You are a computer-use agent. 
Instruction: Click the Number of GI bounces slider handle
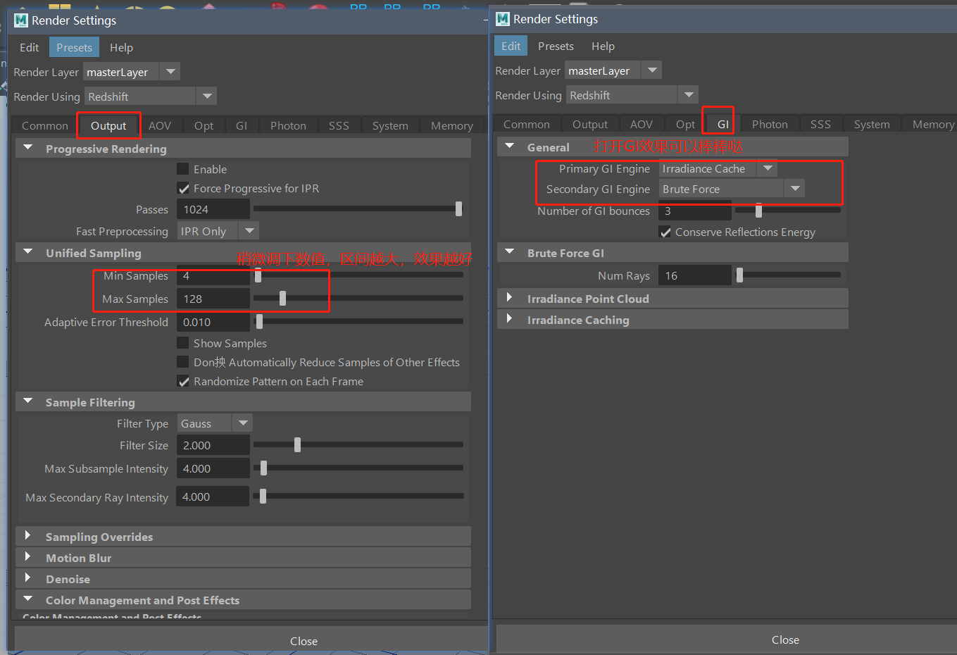pos(758,210)
